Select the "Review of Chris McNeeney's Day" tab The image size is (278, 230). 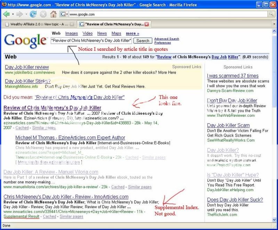tap(114, 24)
